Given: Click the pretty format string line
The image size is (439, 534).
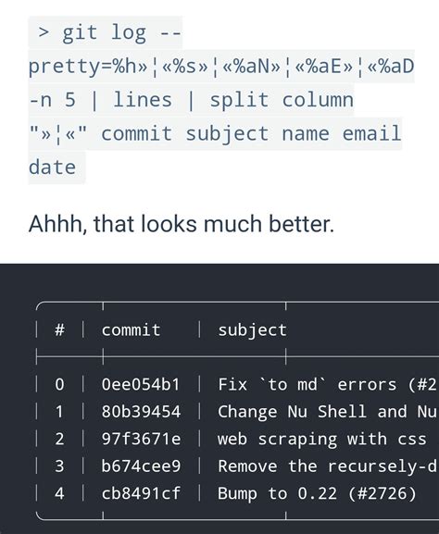Looking at the screenshot, I should coord(221,66).
